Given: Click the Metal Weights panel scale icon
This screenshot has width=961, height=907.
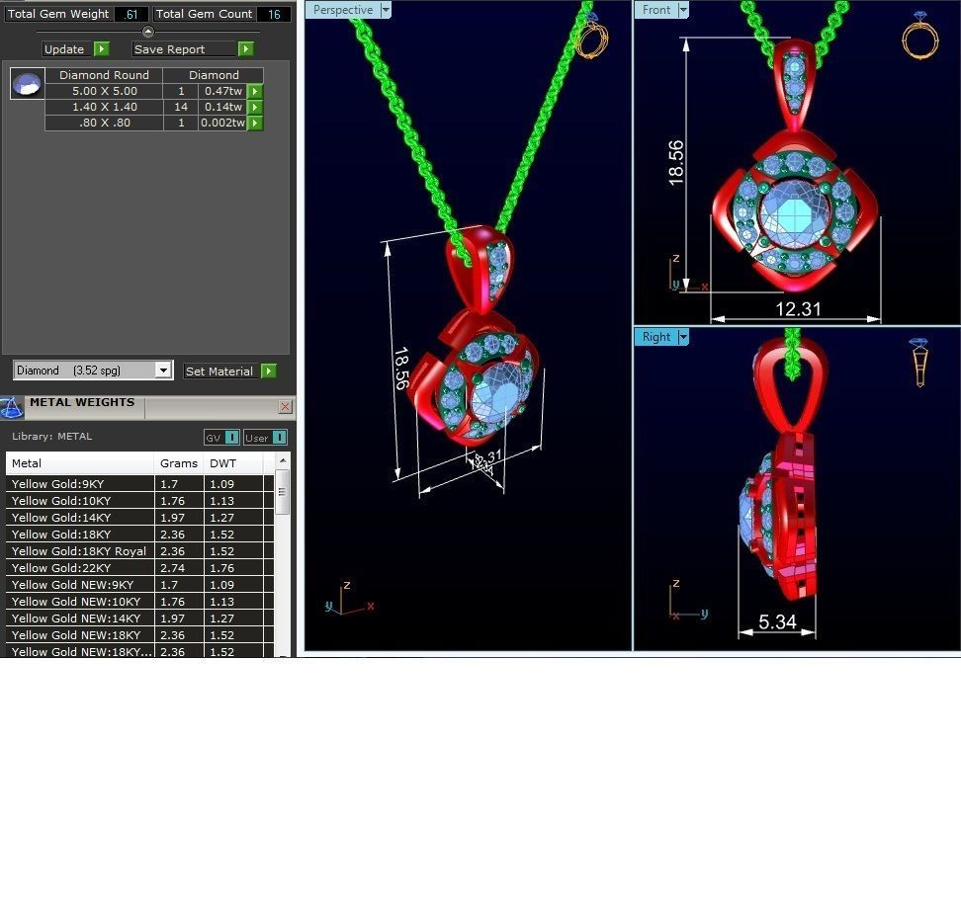Looking at the screenshot, I should 11,408.
